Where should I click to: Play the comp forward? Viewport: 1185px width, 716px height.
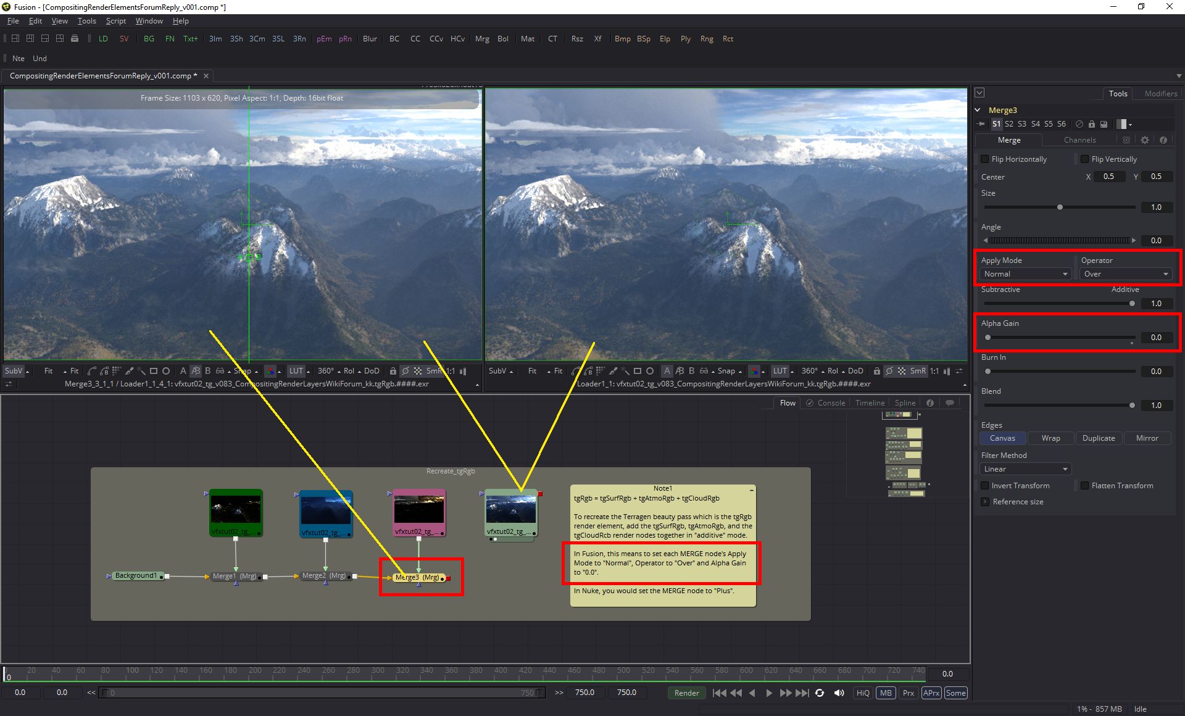[768, 693]
